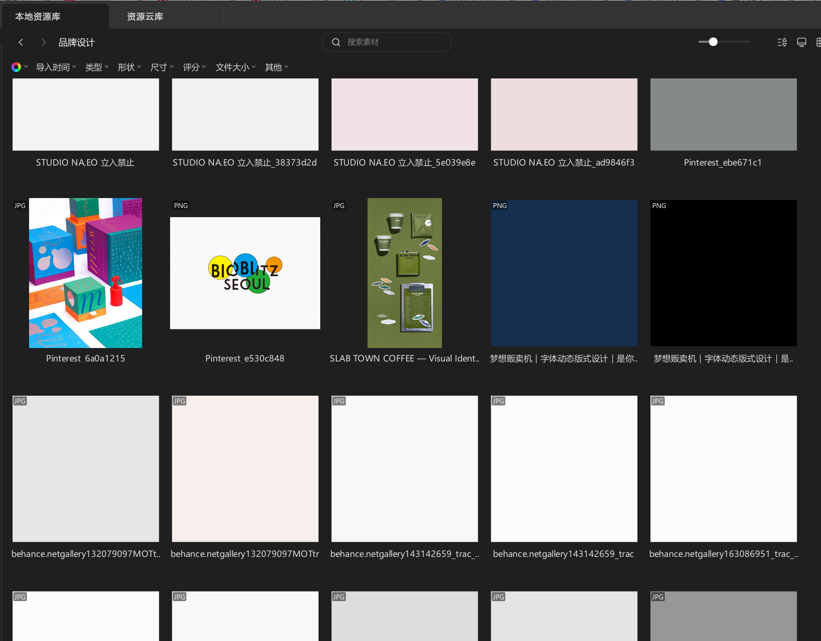The image size is (821, 641).
Task: Click the display mode monitor icon
Action: pos(801,42)
